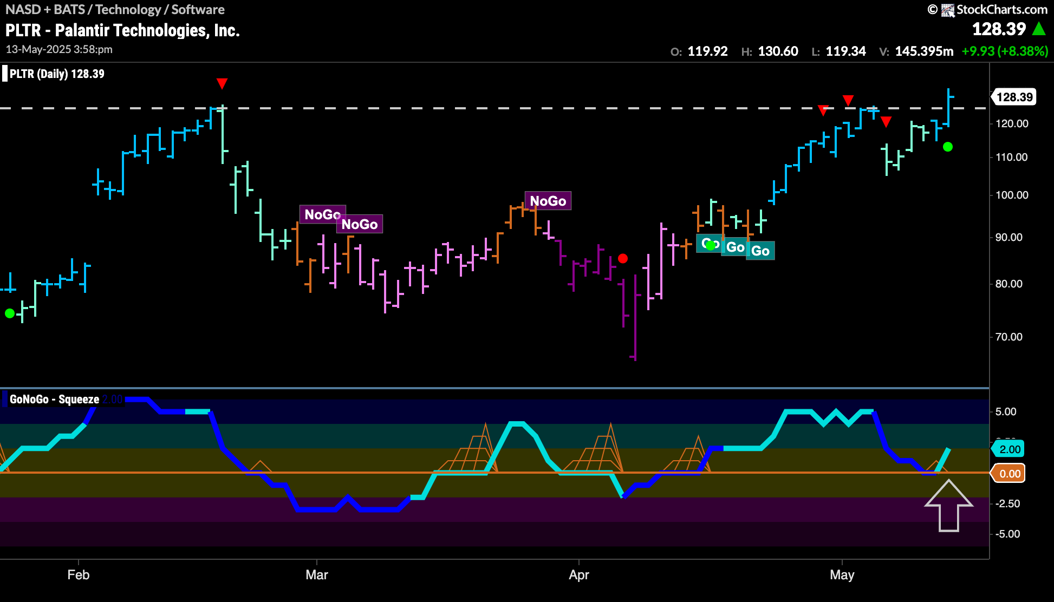This screenshot has width=1054, height=602.
Task: Click the large last price 128.39 in header
Action: point(999,29)
